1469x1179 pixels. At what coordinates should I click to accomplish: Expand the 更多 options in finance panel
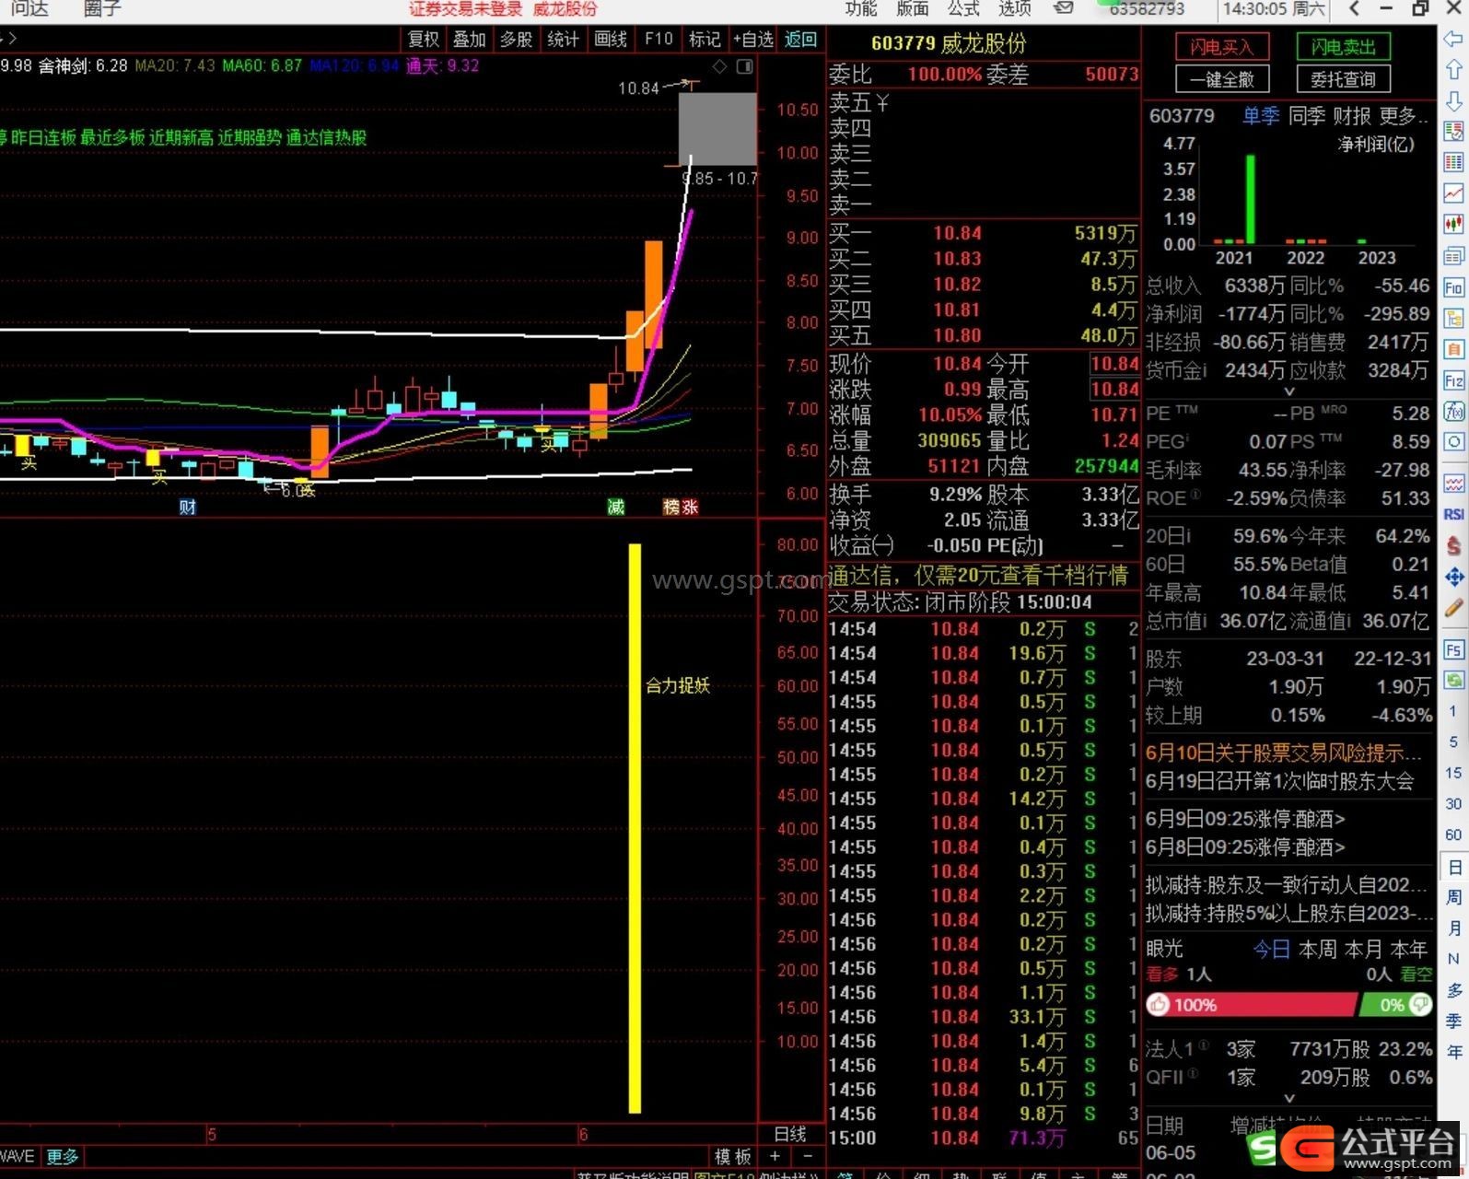coord(1404,116)
